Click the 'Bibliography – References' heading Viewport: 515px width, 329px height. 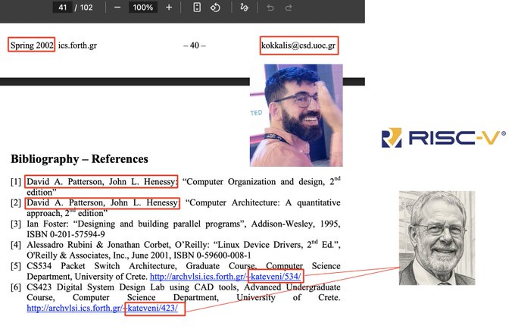(80, 158)
